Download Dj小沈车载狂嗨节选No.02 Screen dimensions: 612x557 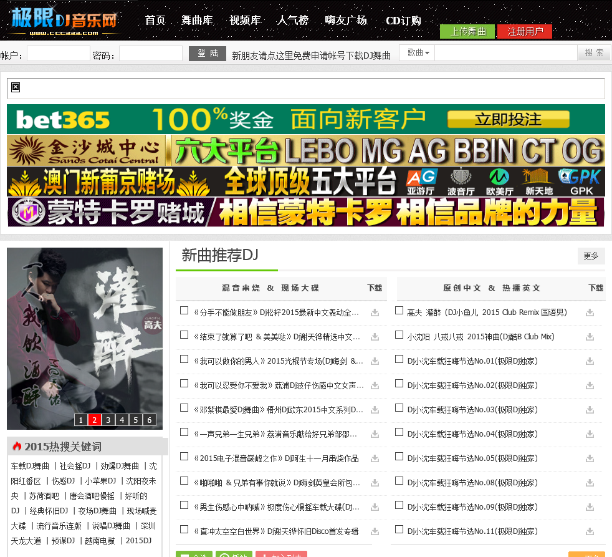tap(590, 385)
